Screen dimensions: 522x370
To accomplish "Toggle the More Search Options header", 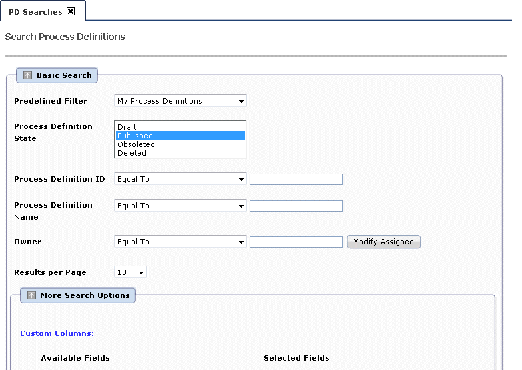I will [x=85, y=295].
